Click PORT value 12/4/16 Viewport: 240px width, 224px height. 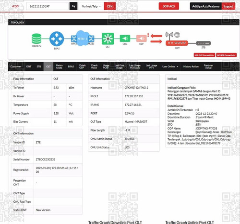pos(130,113)
